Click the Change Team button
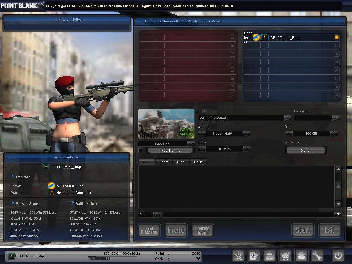The width and height of the screenshot is (352, 264). [202, 230]
